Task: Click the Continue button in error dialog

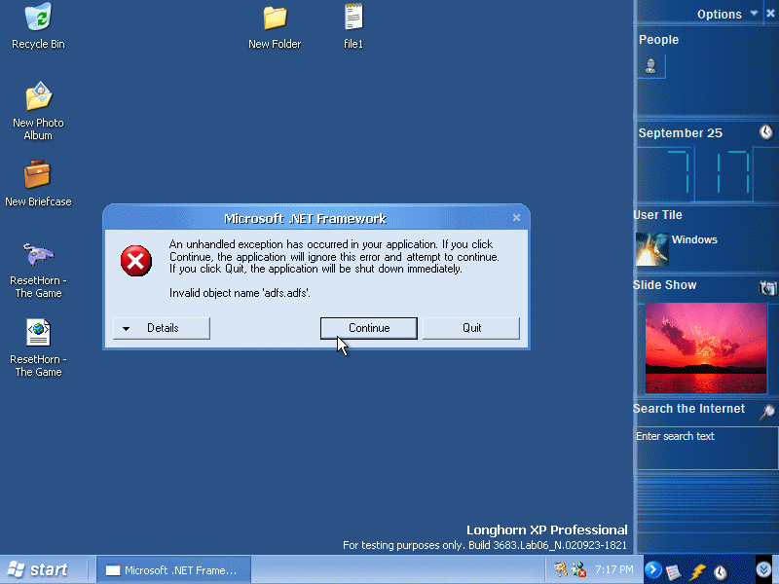Action: [369, 328]
